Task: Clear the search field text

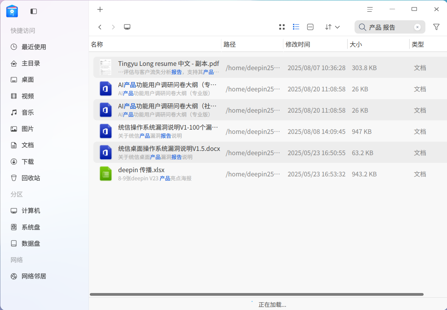Action: 417,27
